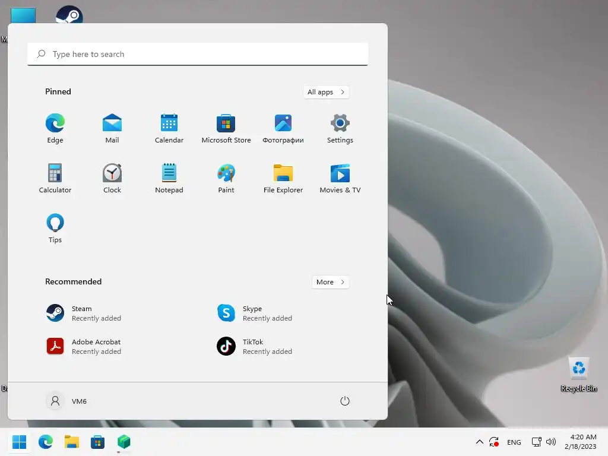608x456 pixels.
Task: Click the sync status tray icon
Action: [x=494, y=442]
